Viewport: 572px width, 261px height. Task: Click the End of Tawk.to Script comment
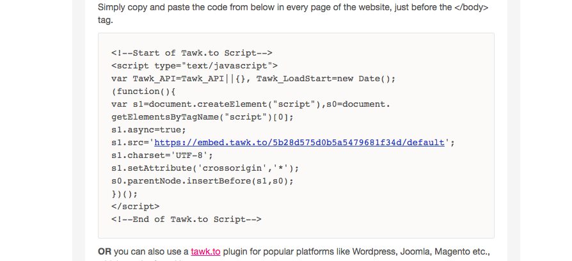coord(186,219)
